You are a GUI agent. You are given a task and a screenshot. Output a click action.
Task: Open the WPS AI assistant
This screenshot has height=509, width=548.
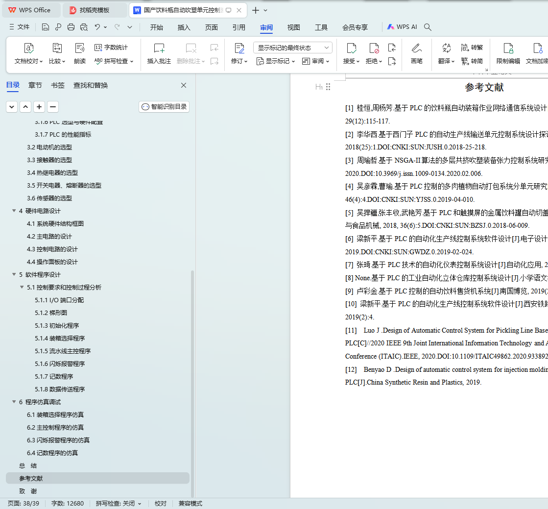(402, 27)
